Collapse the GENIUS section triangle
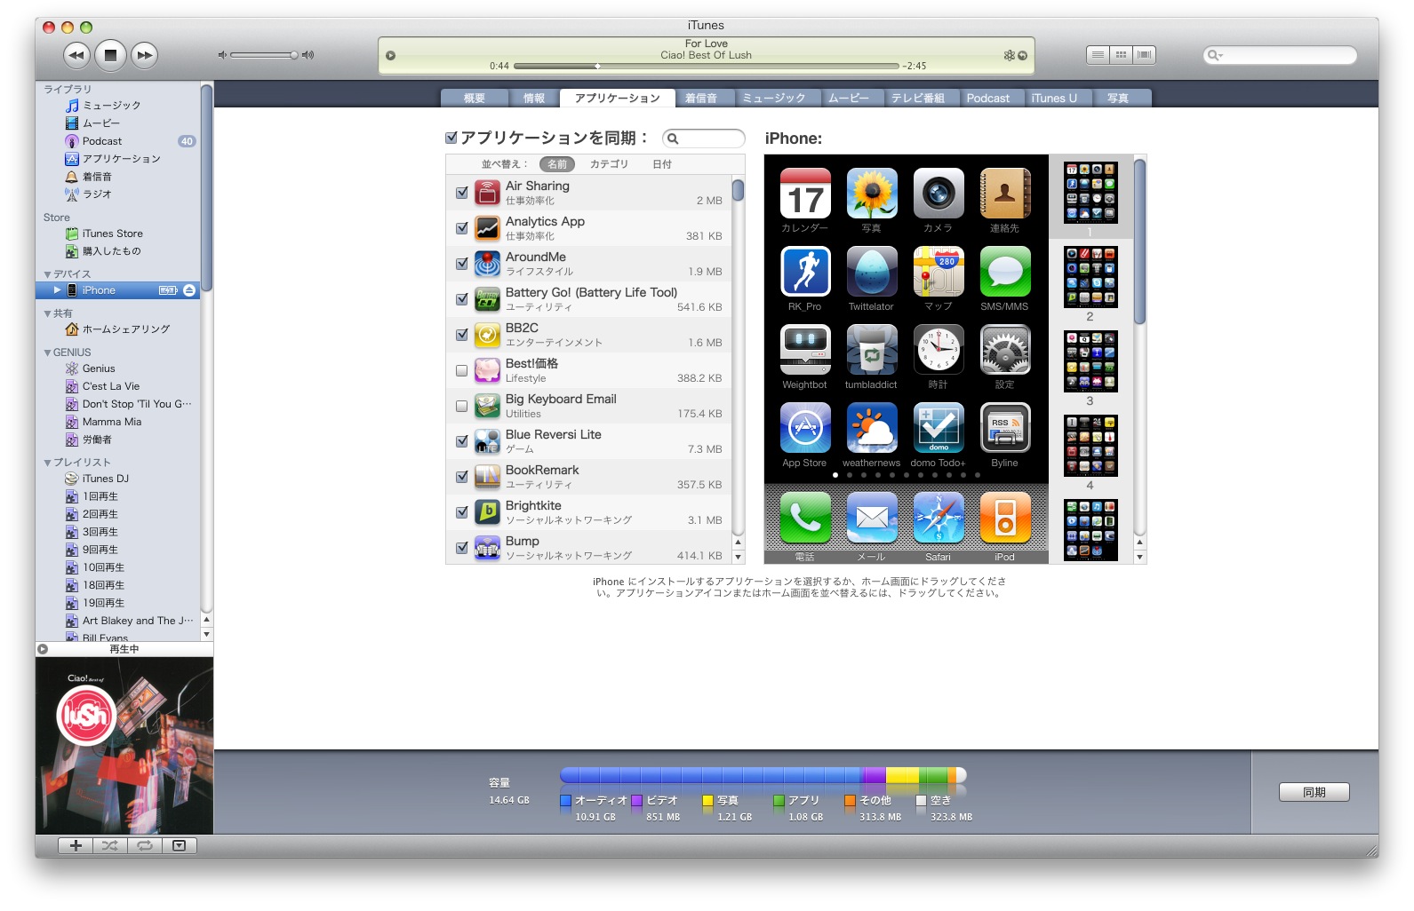 pos(47,353)
